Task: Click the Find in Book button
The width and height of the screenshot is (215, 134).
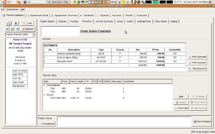Action: click(198, 102)
